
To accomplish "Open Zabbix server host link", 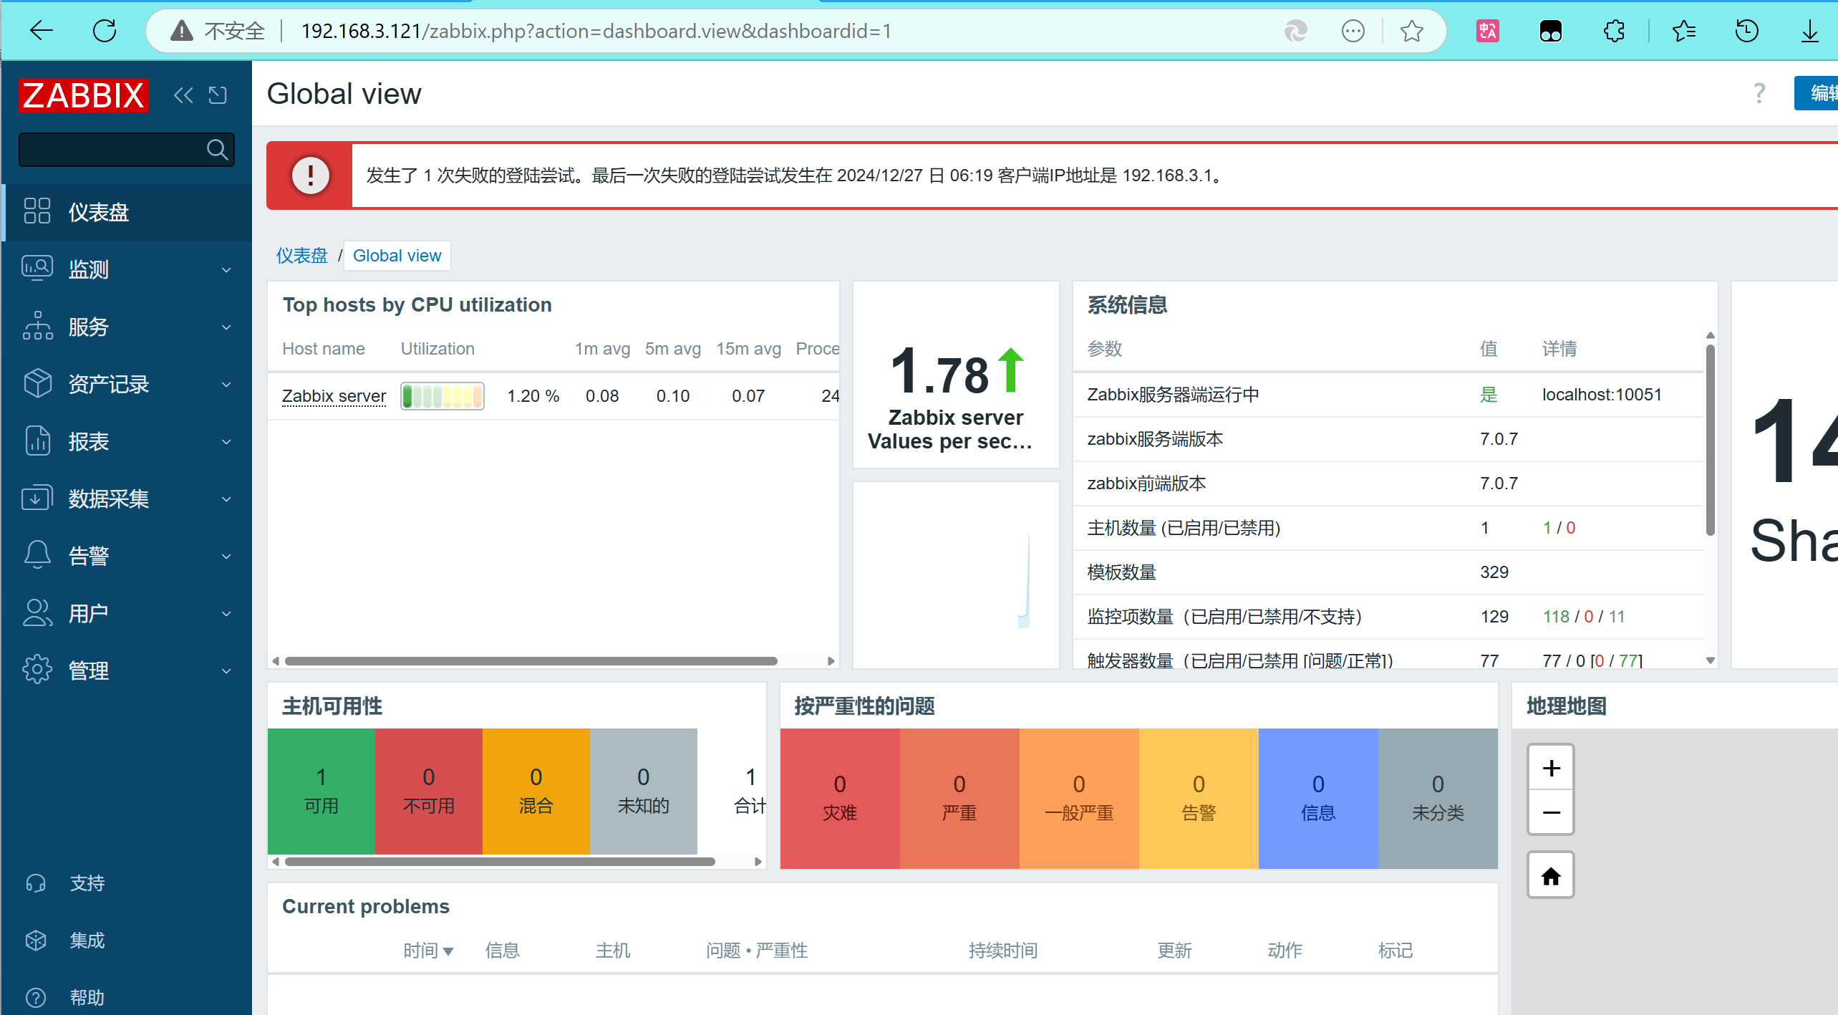I will tap(334, 396).
